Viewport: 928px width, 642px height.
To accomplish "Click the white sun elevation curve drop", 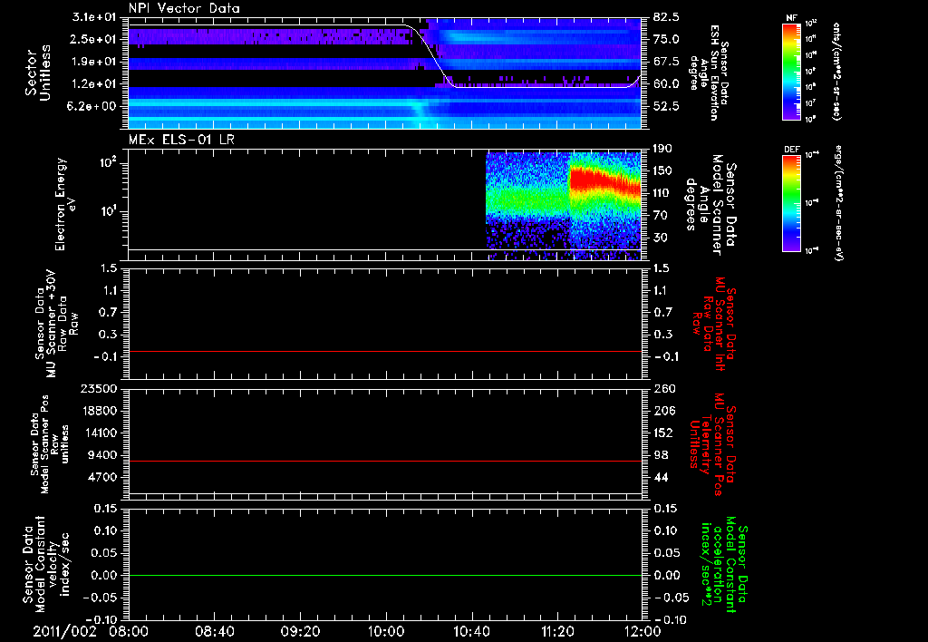I will pos(431,56).
